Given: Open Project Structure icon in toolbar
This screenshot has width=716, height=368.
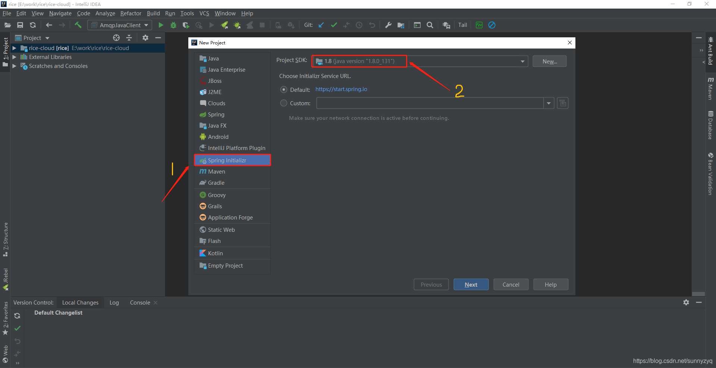Looking at the screenshot, I should (x=401, y=25).
